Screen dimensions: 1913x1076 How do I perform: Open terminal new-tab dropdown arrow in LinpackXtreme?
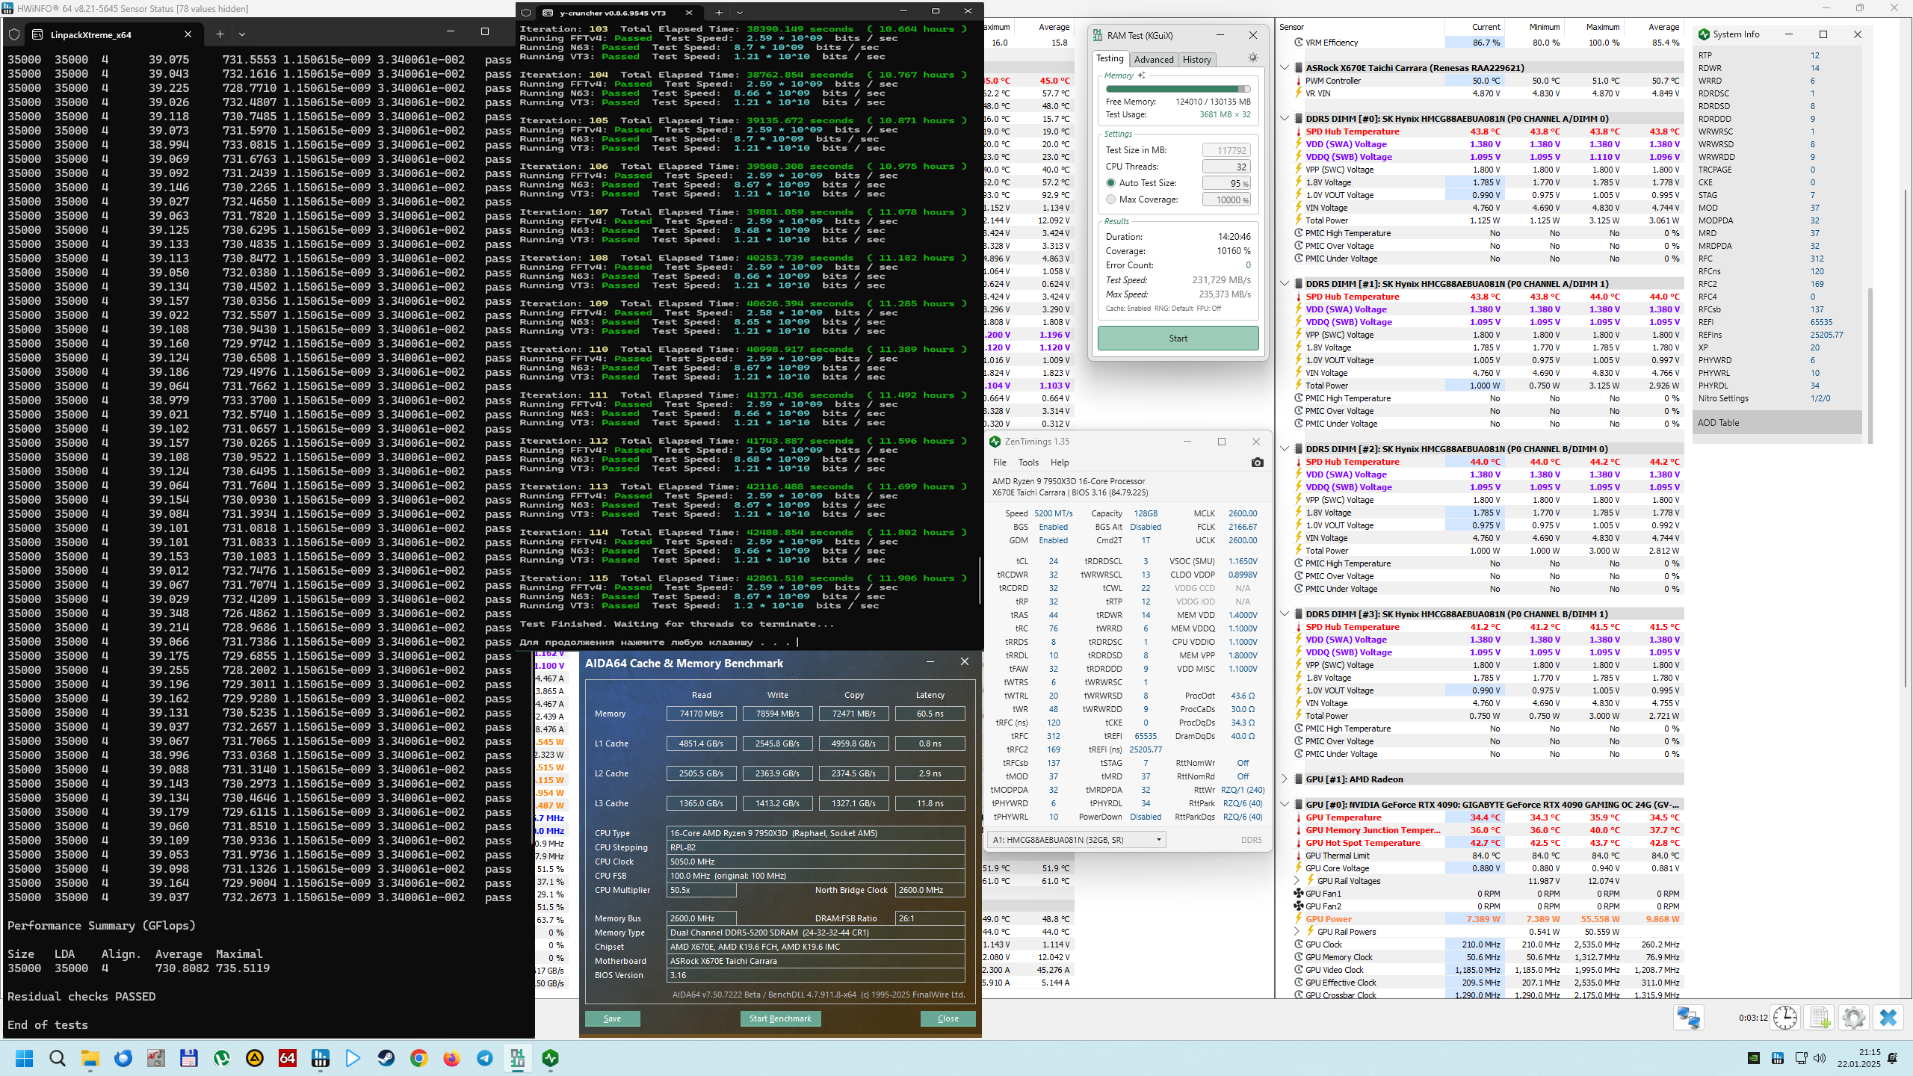pos(241,34)
